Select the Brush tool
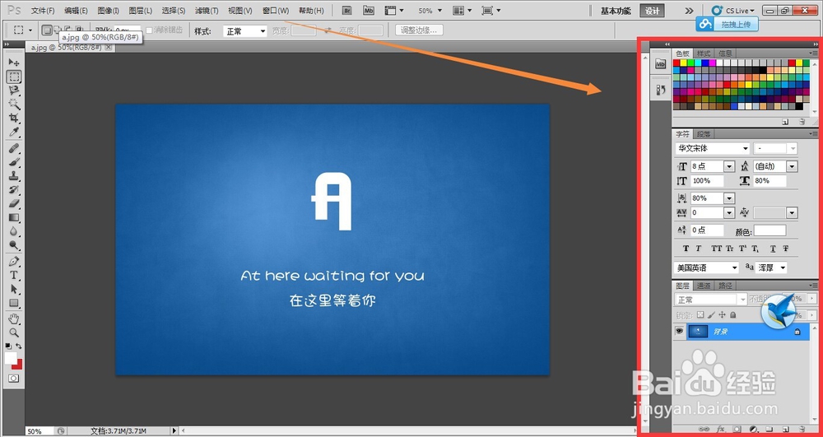Screen dimensions: 823x437 click(14, 161)
